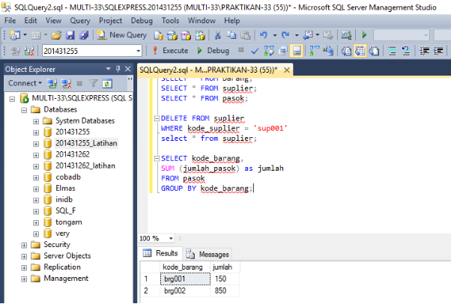Screen dimensions: 451x304
Task: Refresh the Object Explorer tree
Action: 107,84
